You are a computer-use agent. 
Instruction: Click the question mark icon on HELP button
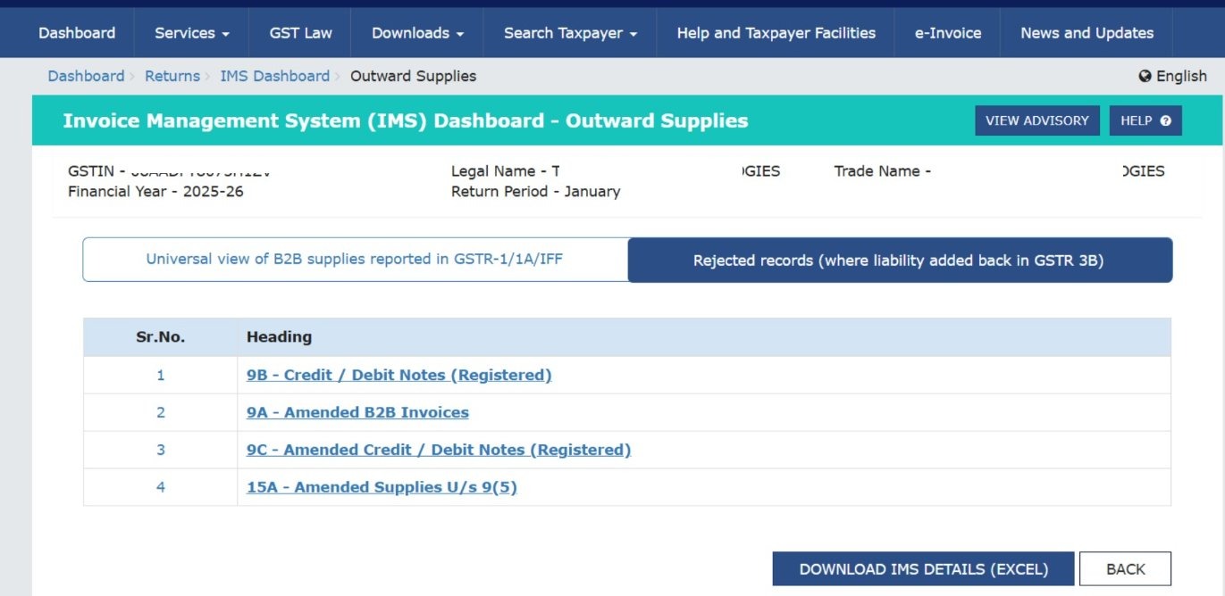(1164, 120)
